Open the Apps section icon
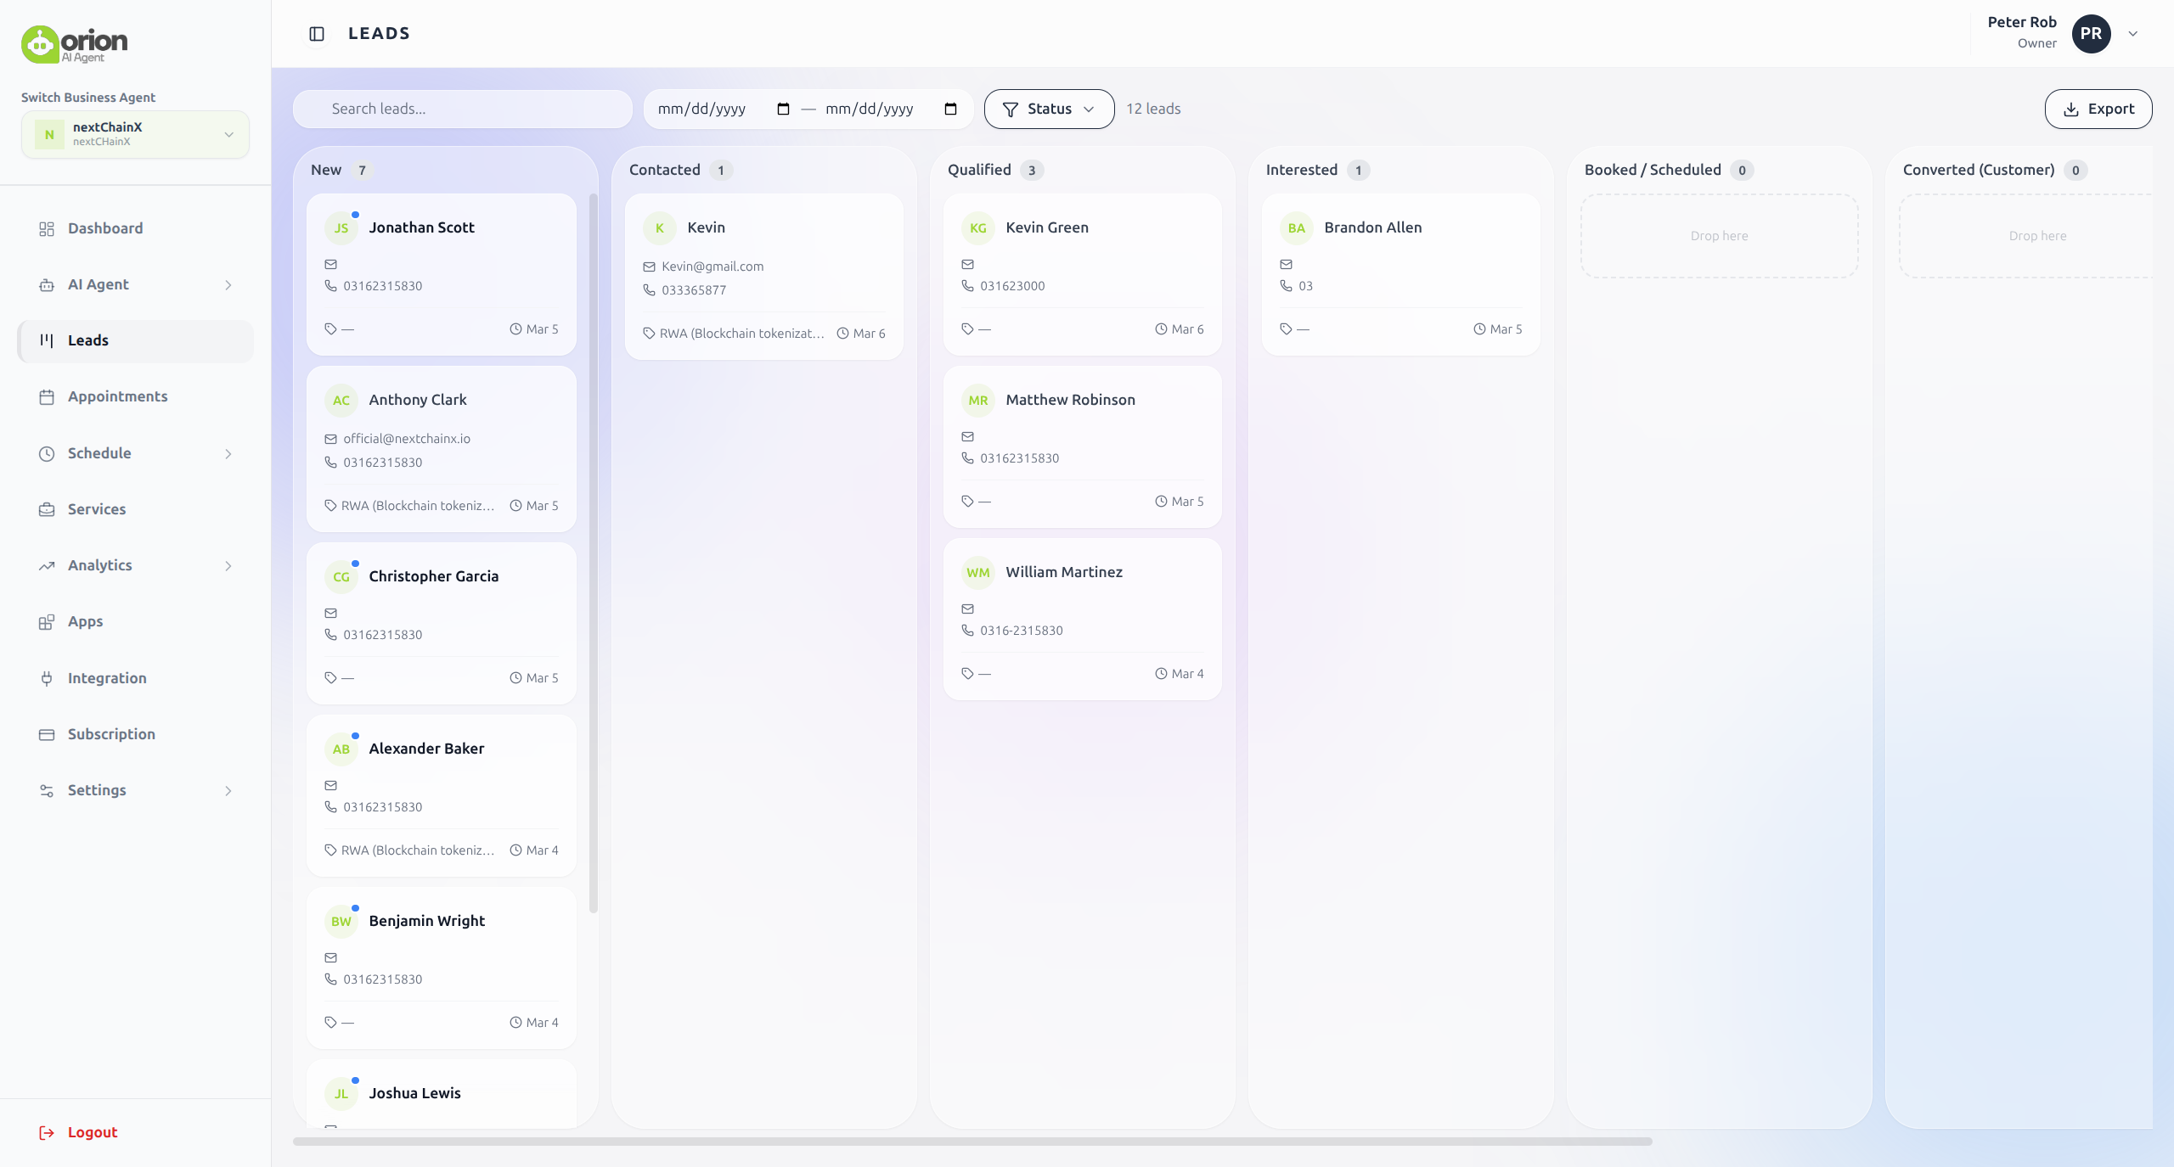The width and height of the screenshot is (2174, 1167). [48, 621]
